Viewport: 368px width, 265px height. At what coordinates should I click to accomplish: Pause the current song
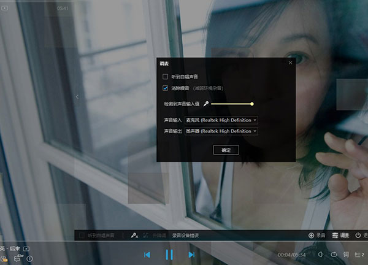point(169,255)
